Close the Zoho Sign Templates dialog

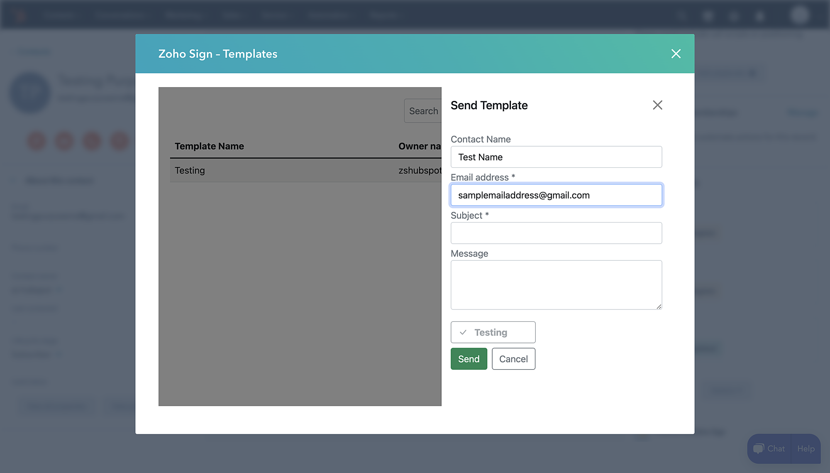(676, 54)
